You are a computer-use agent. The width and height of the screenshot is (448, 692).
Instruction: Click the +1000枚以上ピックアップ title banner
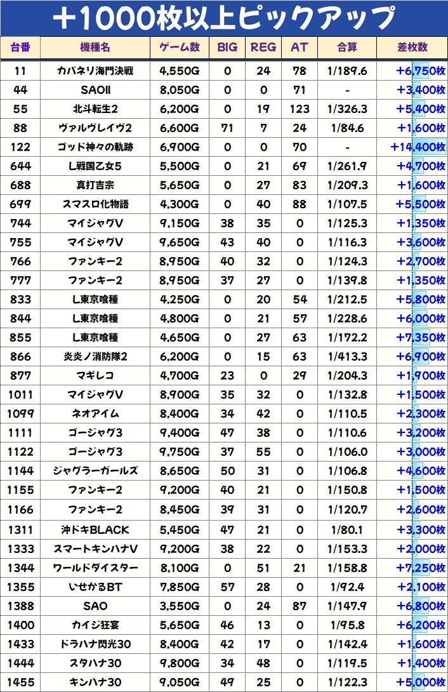pyautogui.click(x=224, y=18)
